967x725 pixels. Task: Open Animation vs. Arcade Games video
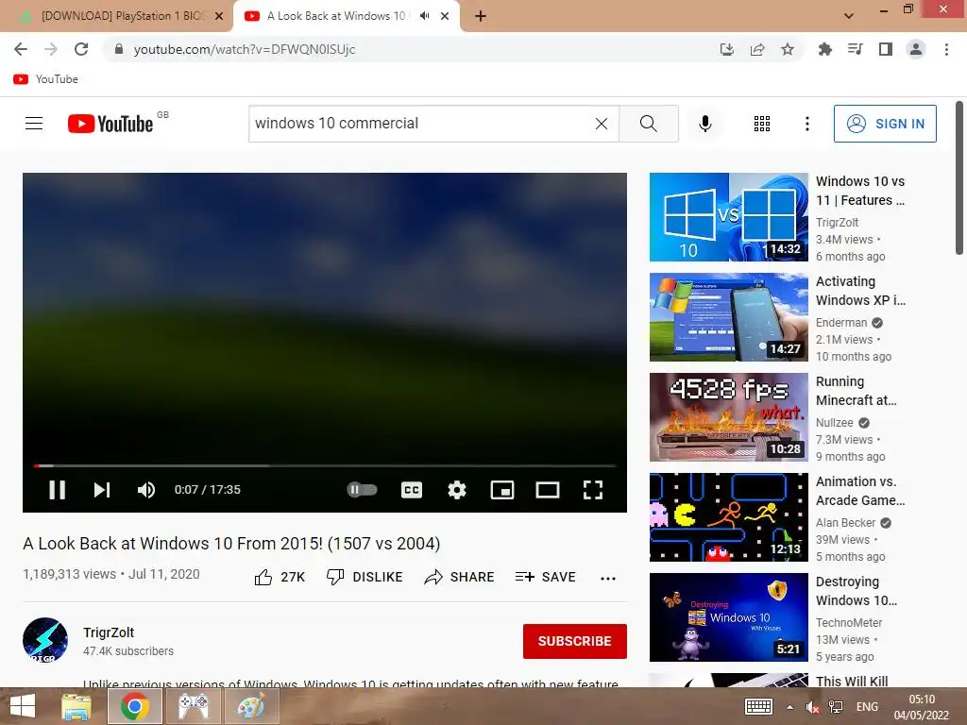pos(728,517)
